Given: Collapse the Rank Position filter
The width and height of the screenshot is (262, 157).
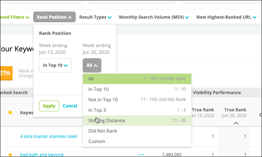Looking at the screenshot, I should click(54, 17).
